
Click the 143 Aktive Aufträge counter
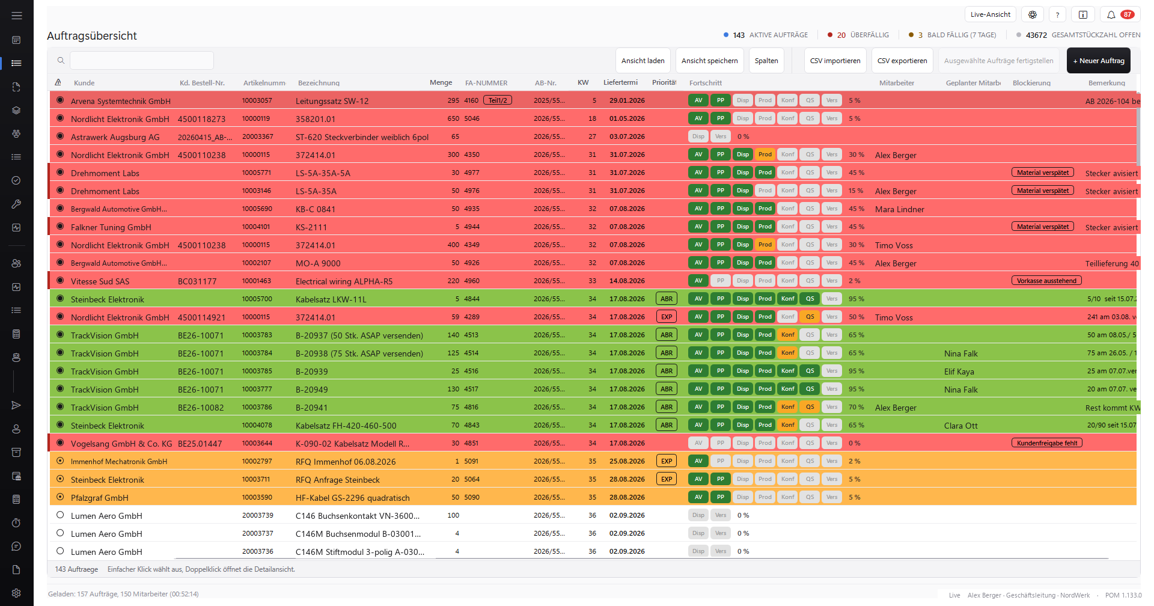[x=766, y=35]
